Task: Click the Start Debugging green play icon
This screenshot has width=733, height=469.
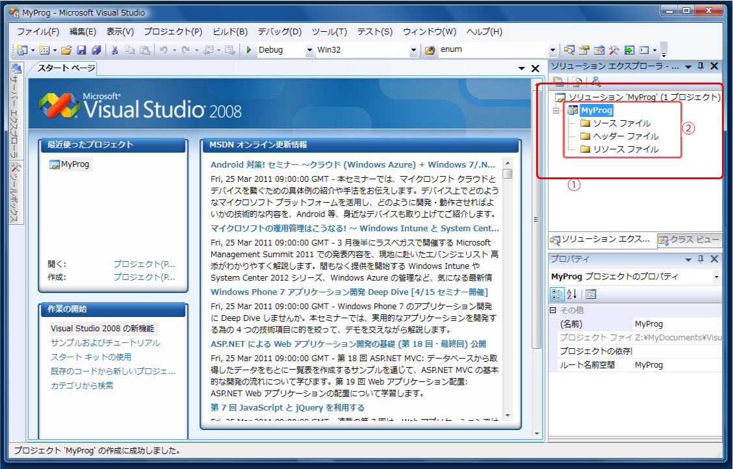Action: tap(249, 50)
